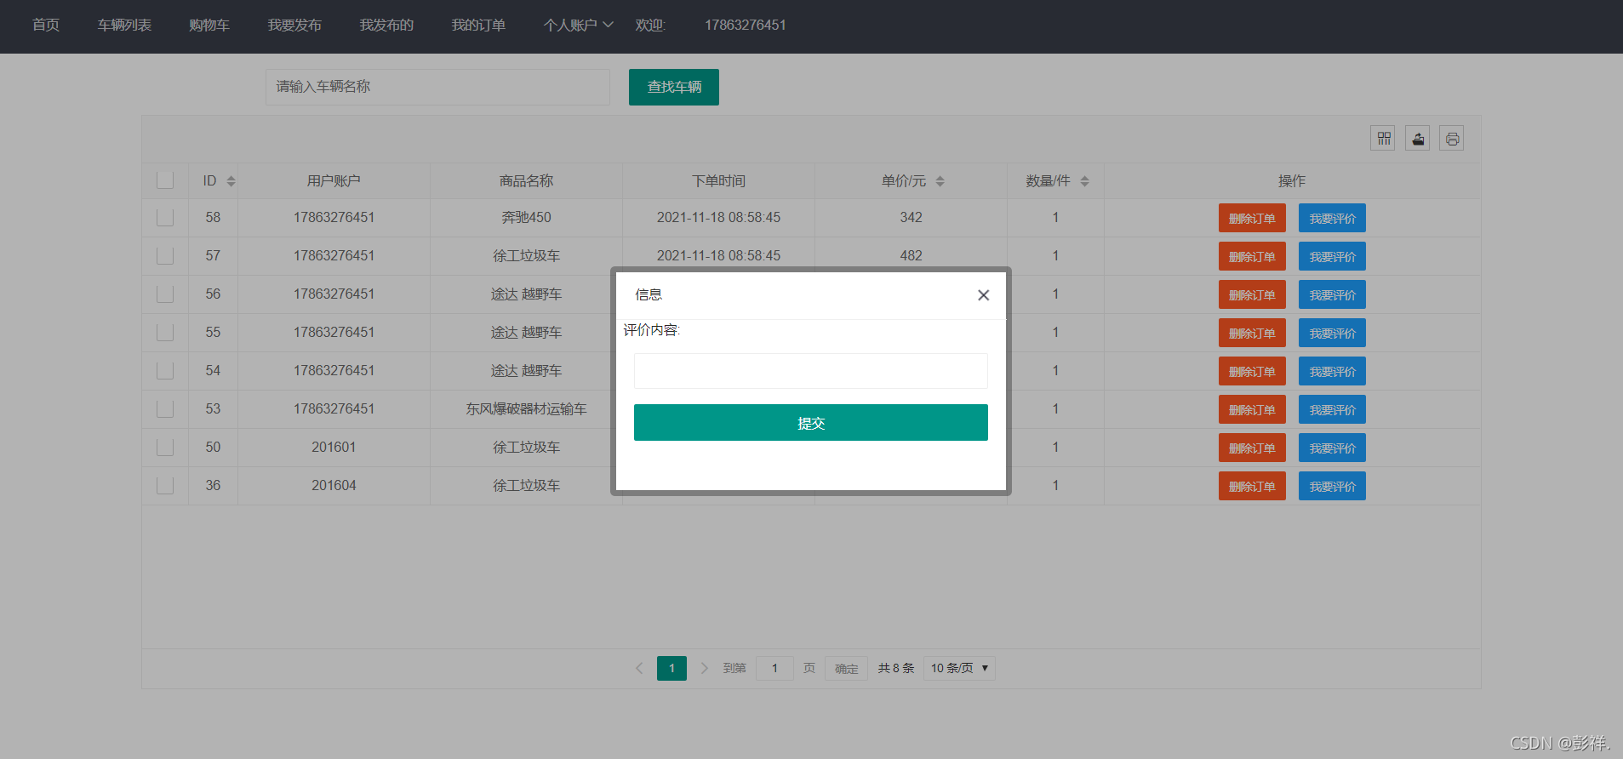Click 我要评价 for order ID 36
This screenshot has width=1623, height=759.
[1332, 486]
